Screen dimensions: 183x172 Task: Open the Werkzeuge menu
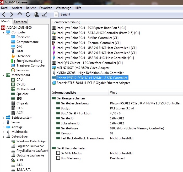[63, 8]
